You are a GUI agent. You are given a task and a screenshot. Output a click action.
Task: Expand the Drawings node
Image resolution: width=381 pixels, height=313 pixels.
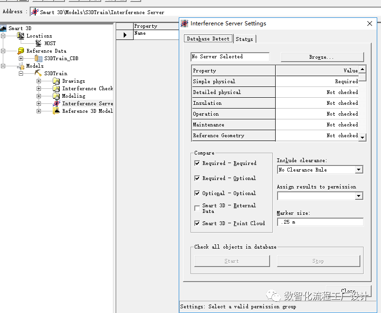tap(39, 81)
